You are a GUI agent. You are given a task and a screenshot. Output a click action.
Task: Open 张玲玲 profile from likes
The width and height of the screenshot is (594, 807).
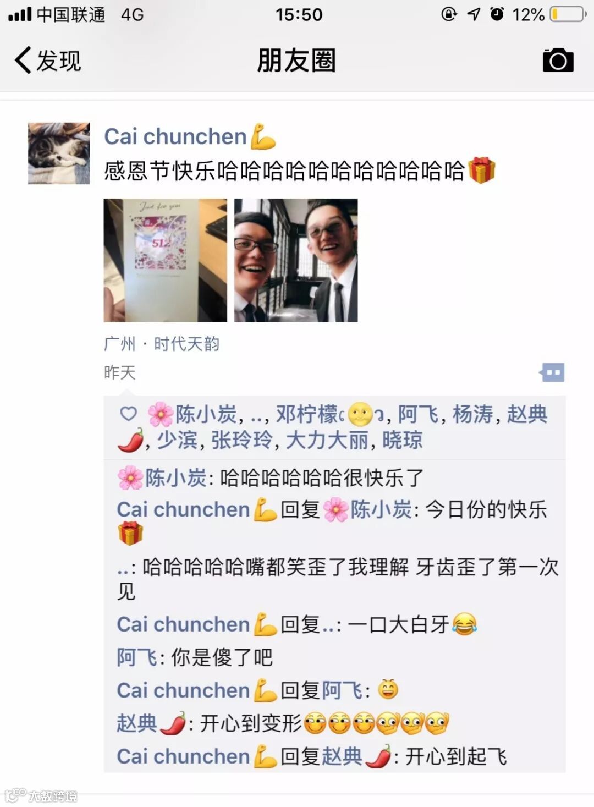point(242,440)
